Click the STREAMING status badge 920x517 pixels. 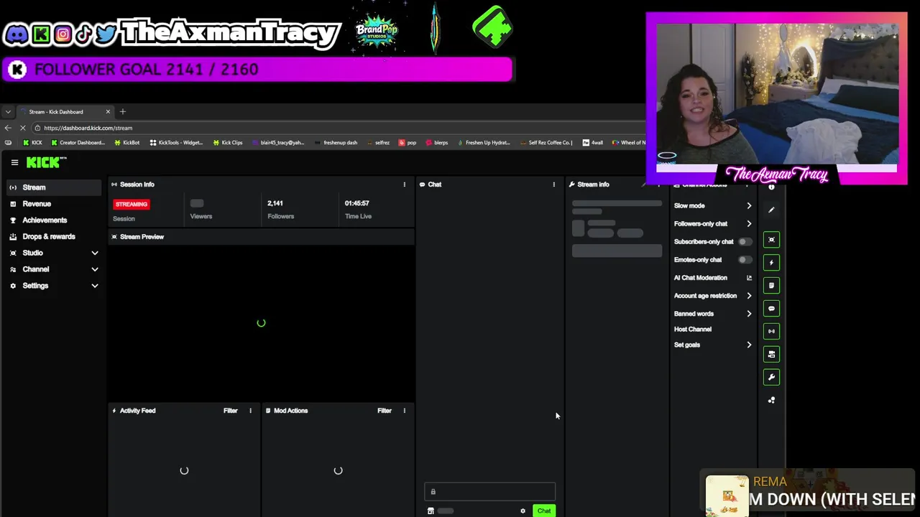[132, 204]
